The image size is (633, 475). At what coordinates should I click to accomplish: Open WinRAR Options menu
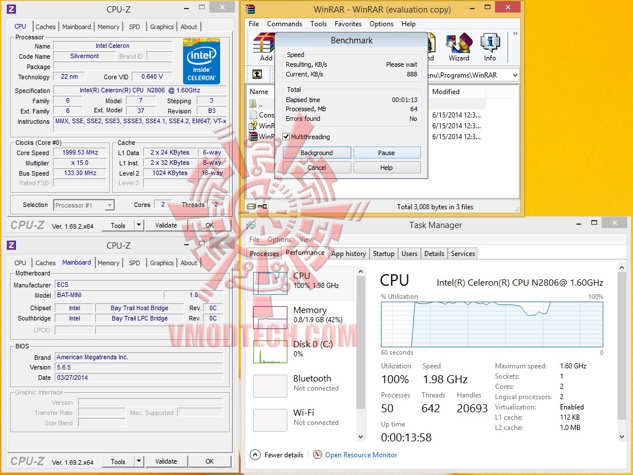(x=381, y=24)
